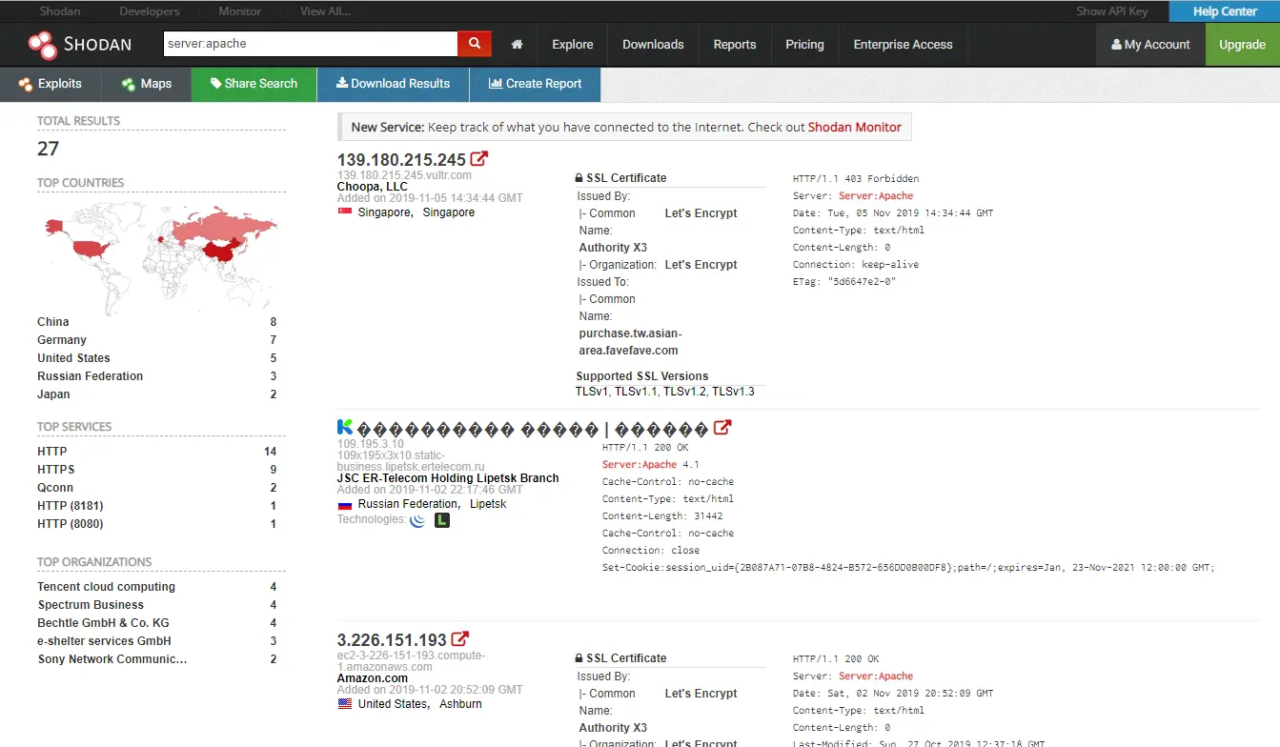Open the Shodan Monitor link in notice

click(x=854, y=127)
